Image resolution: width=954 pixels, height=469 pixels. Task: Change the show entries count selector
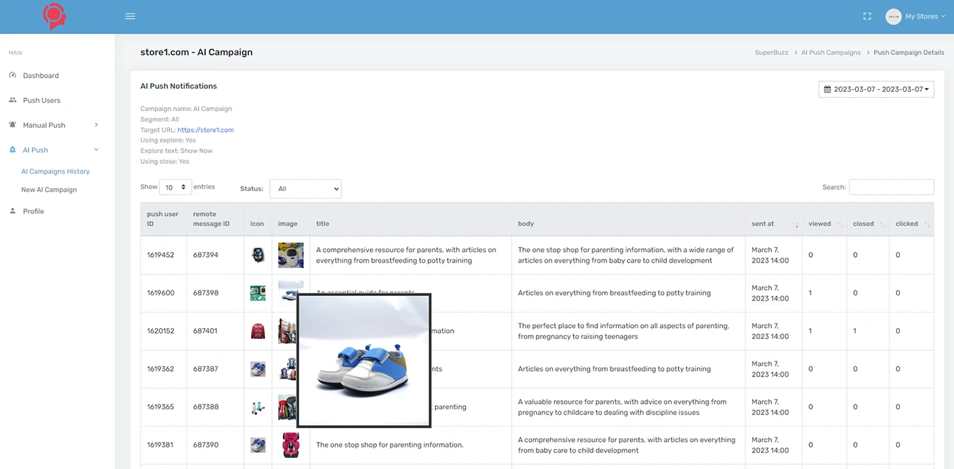click(175, 188)
